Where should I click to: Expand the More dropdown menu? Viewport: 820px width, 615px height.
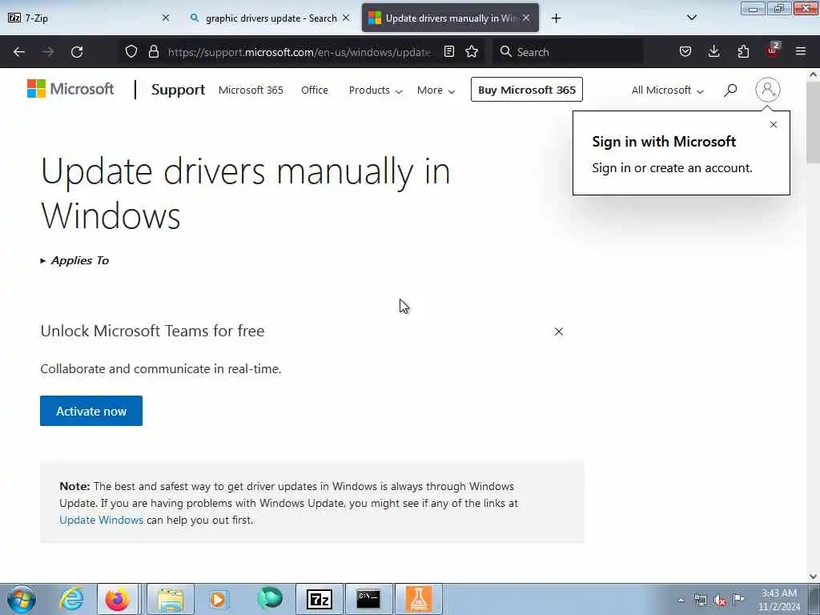coord(436,90)
